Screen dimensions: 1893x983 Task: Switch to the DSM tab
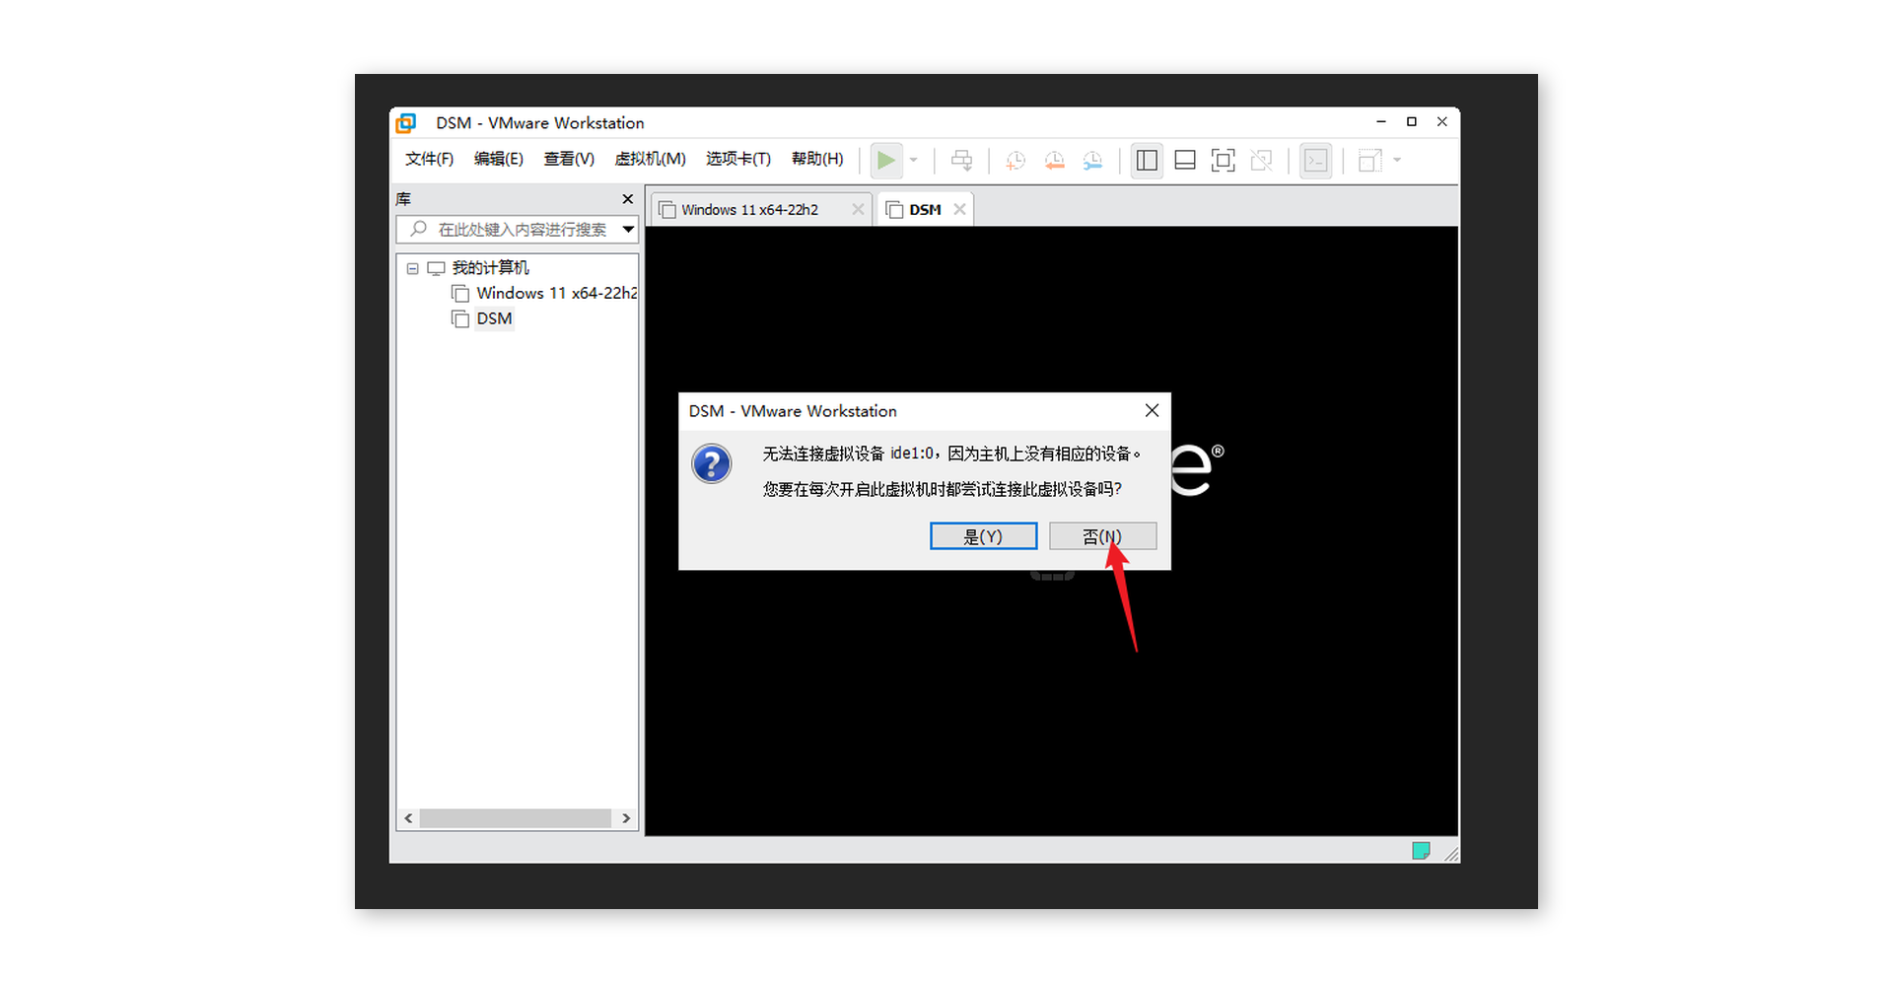(x=925, y=210)
